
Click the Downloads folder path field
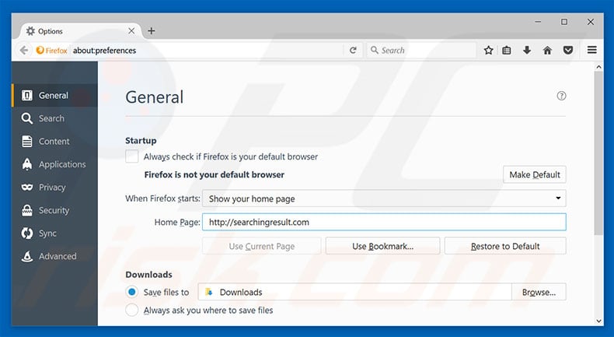coord(354,292)
